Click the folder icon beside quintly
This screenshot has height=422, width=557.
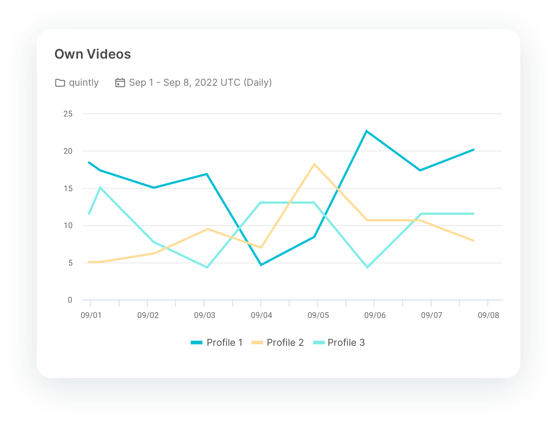(x=60, y=83)
